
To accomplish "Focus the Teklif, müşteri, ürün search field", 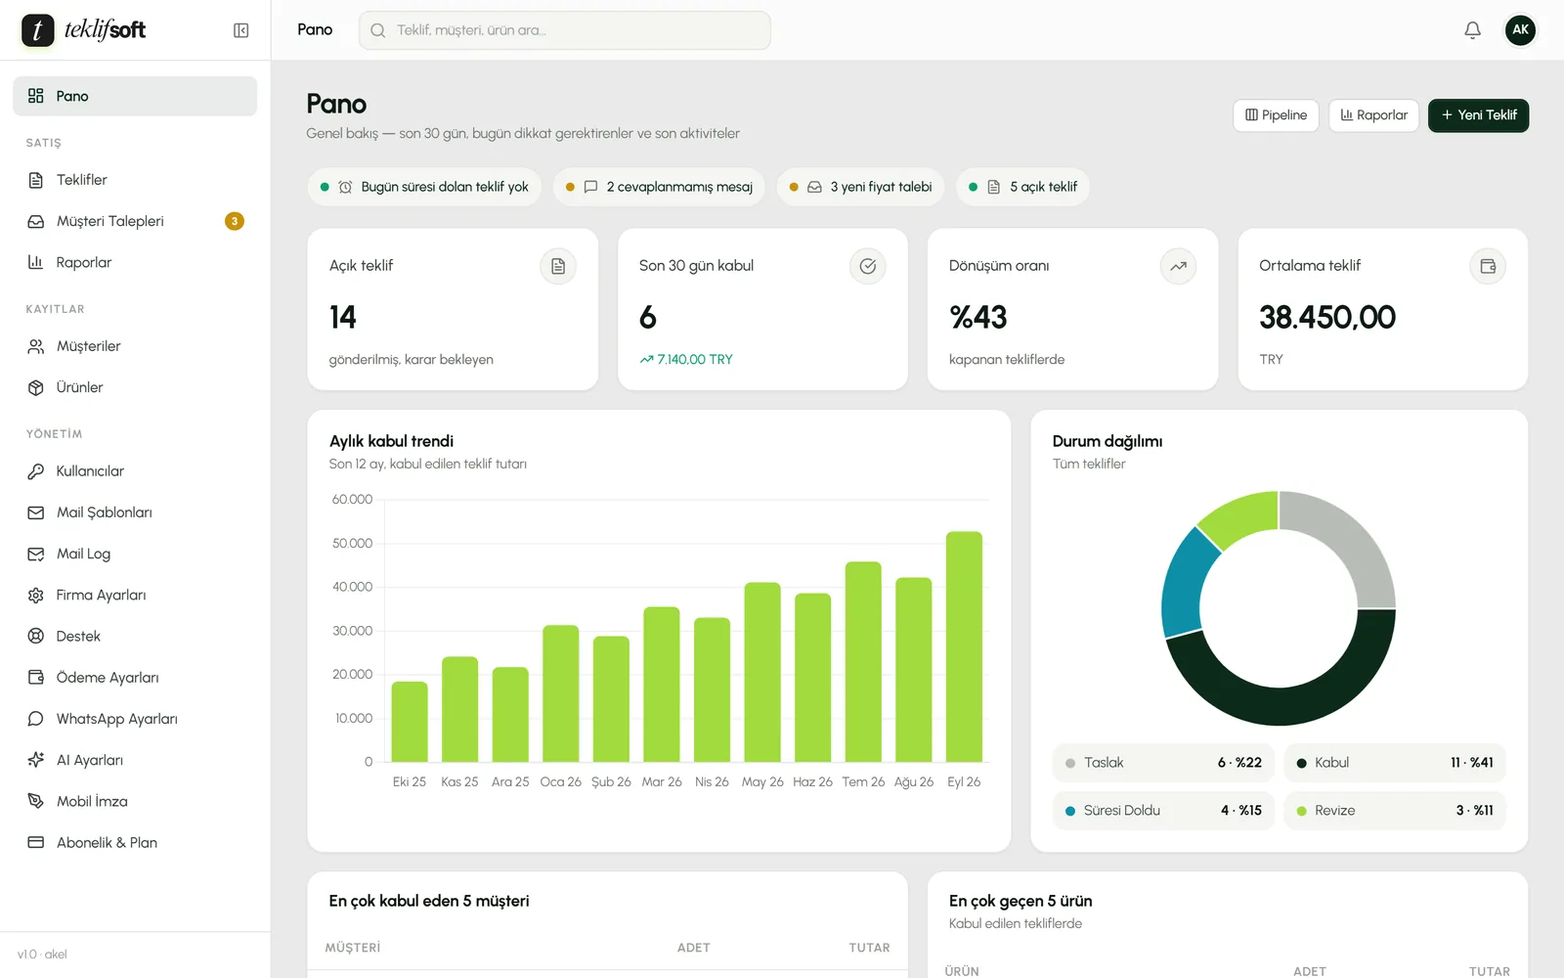I will 565,30.
